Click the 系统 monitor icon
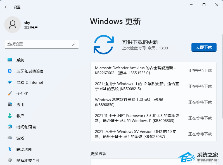 [10, 60]
